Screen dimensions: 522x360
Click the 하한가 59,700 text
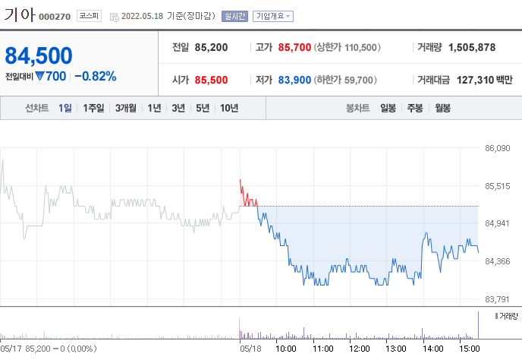coord(345,80)
